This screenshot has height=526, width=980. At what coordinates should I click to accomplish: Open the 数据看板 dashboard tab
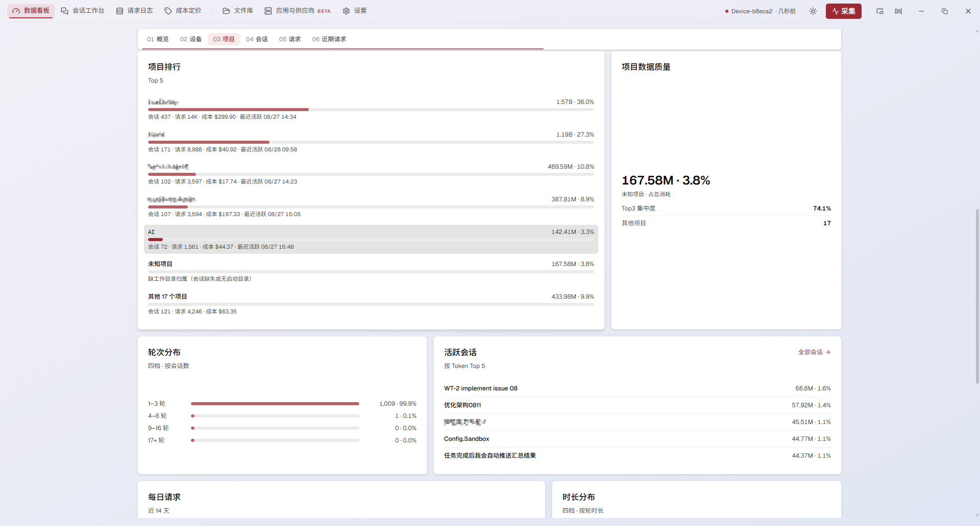(31, 11)
